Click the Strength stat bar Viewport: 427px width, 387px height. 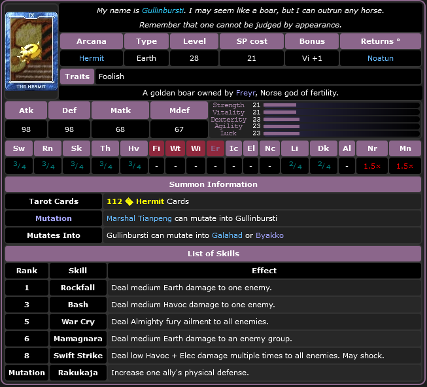pyautogui.click(x=279, y=105)
